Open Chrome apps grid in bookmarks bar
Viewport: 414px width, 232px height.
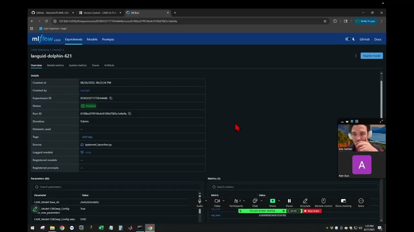coord(32,28)
